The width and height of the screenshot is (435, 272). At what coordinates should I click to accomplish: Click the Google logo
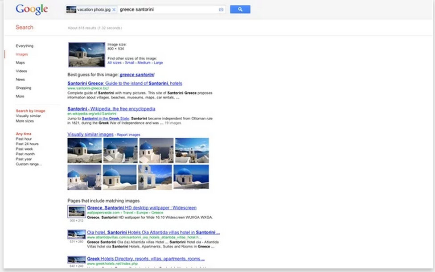click(x=32, y=9)
